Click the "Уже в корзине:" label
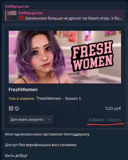 coord(22,99)
